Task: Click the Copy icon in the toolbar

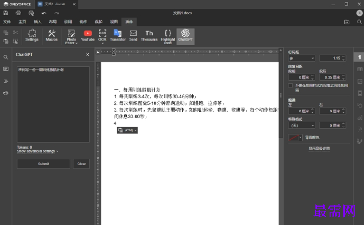Action: (x=6, y=33)
